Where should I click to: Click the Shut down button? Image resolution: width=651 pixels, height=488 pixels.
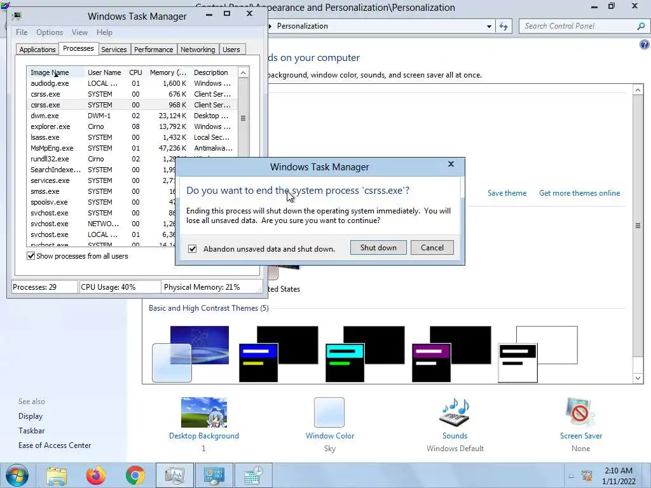click(x=378, y=248)
